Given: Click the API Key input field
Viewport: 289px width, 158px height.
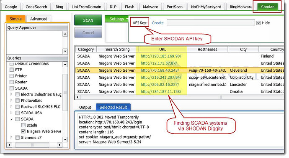Looking at the screenshot, I should coord(211,23).
